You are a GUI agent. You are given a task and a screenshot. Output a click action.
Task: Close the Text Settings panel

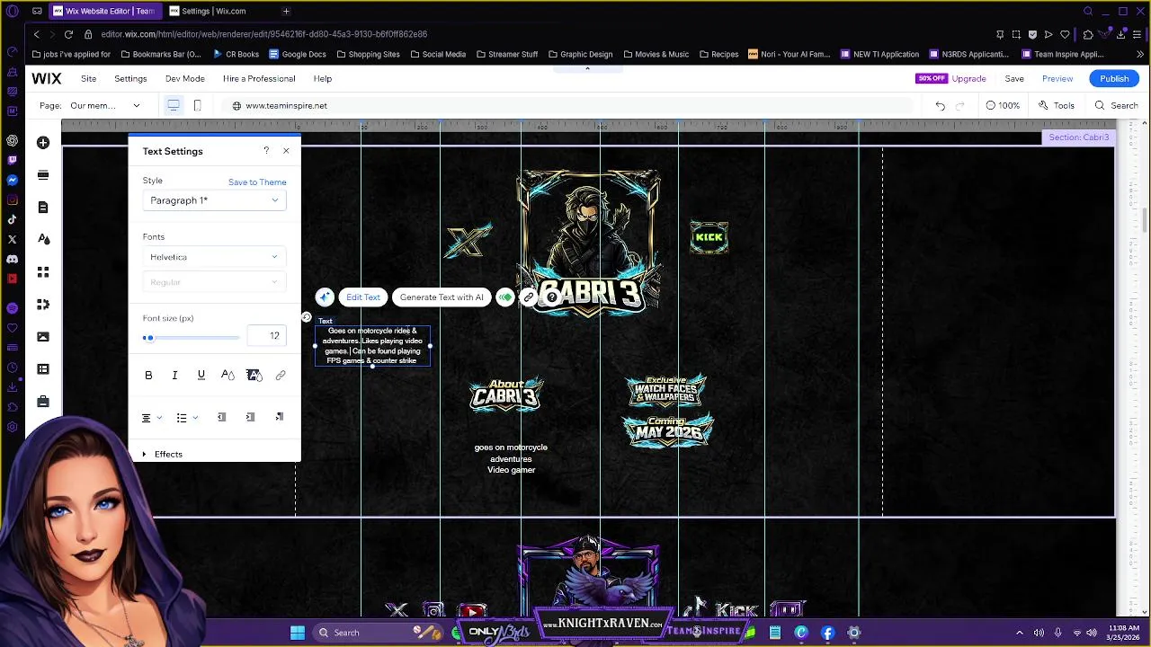[x=286, y=151]
